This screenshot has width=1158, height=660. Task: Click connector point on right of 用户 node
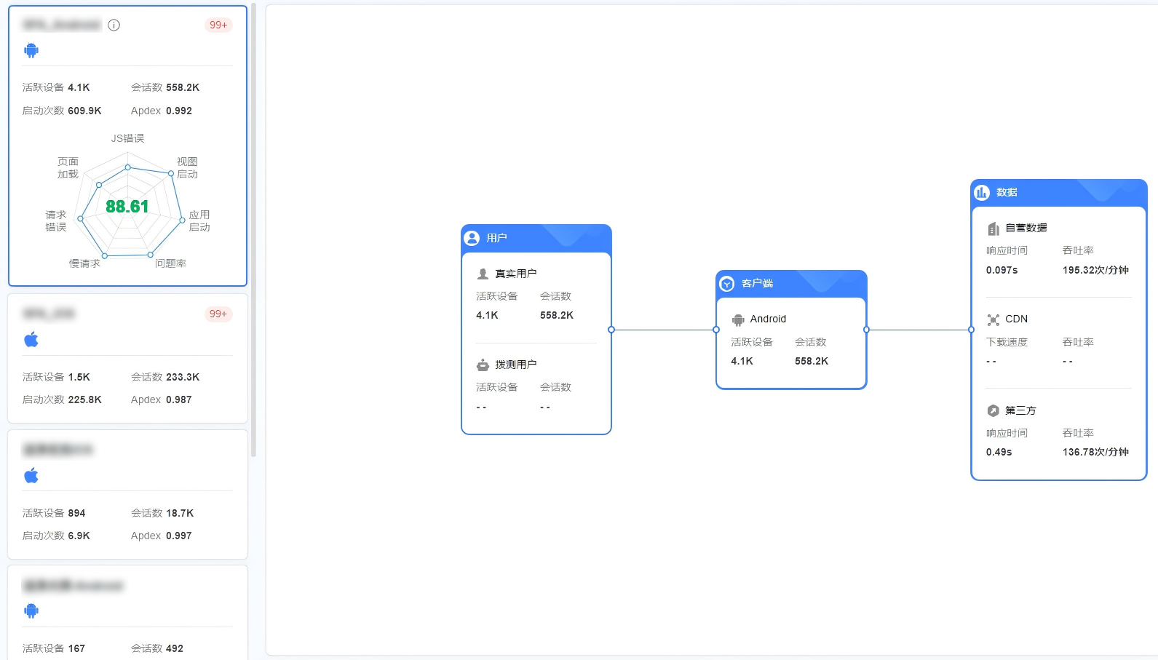coord(611,330)
